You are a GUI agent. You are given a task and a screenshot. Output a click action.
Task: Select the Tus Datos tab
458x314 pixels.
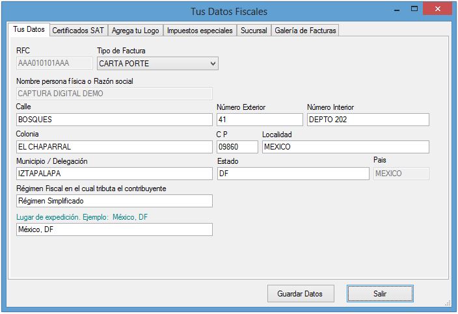pyautogui.click(x=29, y=30)
